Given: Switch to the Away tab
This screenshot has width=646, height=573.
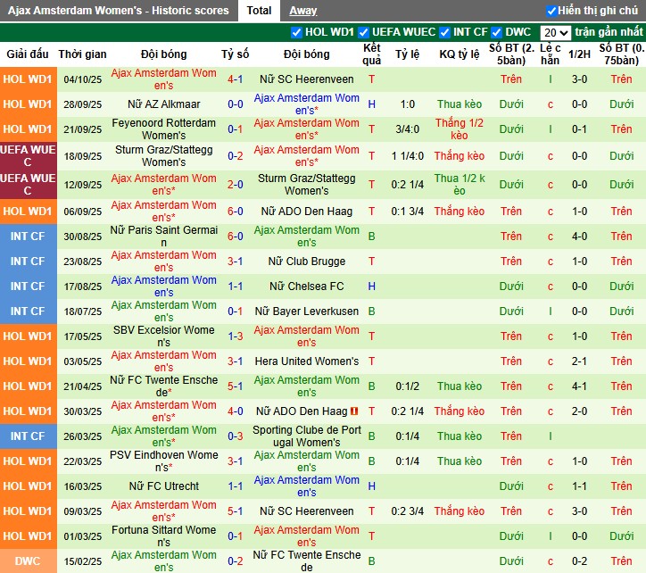Looking at the screenshot, I should tap(303, 11).
